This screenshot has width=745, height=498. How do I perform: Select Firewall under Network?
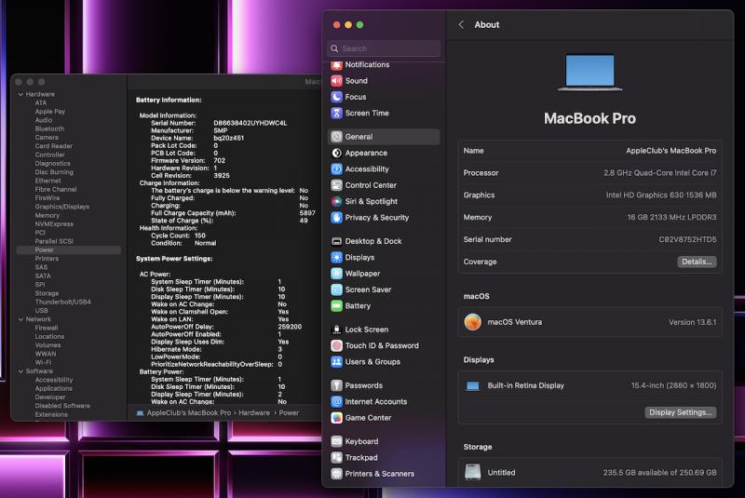pyautogui.click(x=47, y=328)
